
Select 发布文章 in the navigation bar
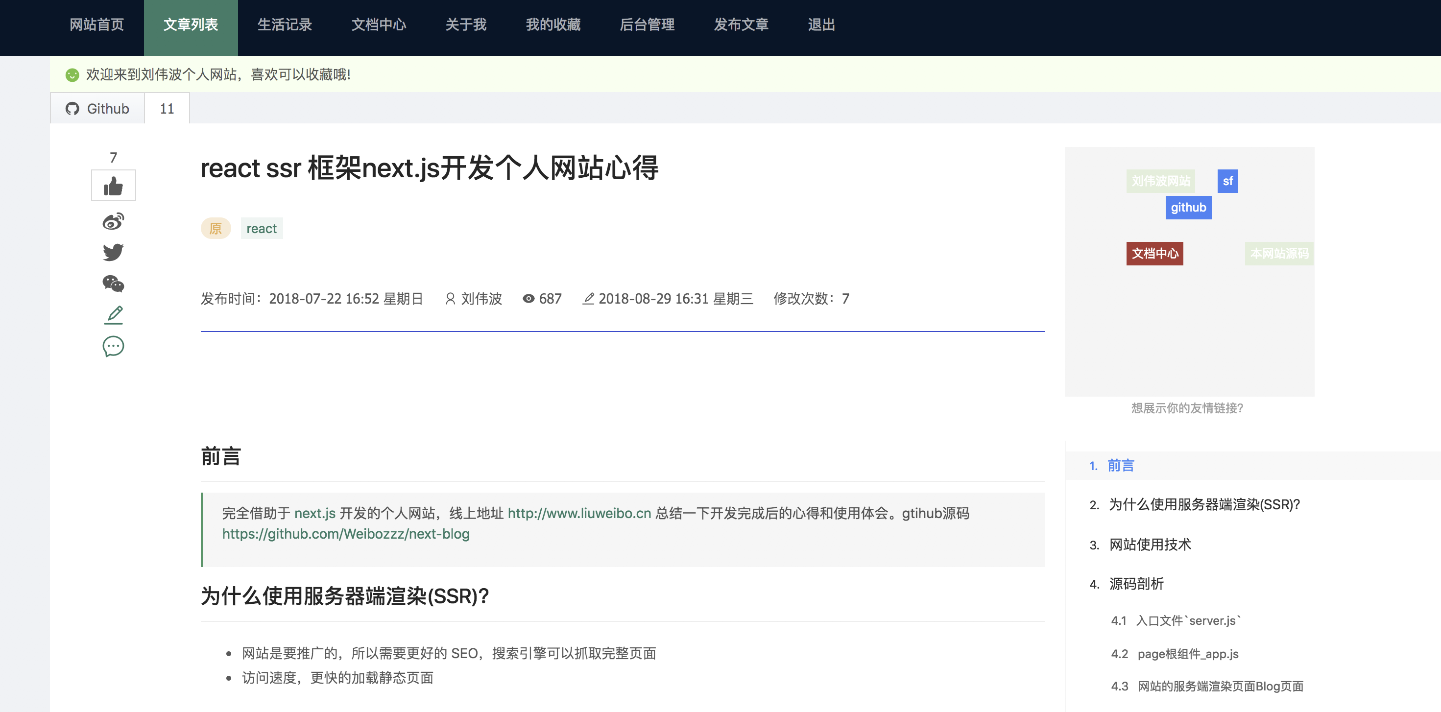pyautogui.click(x=741, y=25)
